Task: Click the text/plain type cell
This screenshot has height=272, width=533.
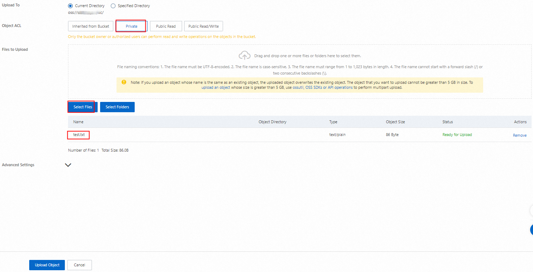Action: tap(337, 135)
